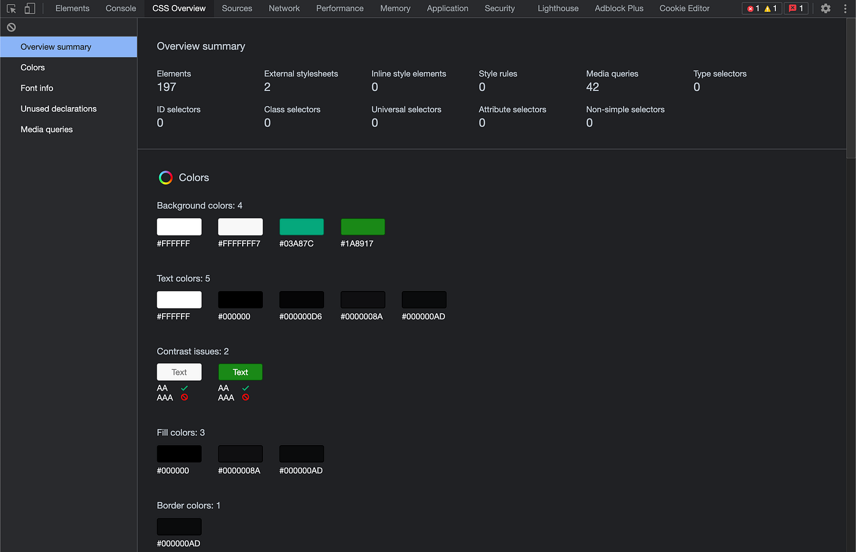
Task: Click the Non-simple selectors label
Action: [x=625, y=109]
